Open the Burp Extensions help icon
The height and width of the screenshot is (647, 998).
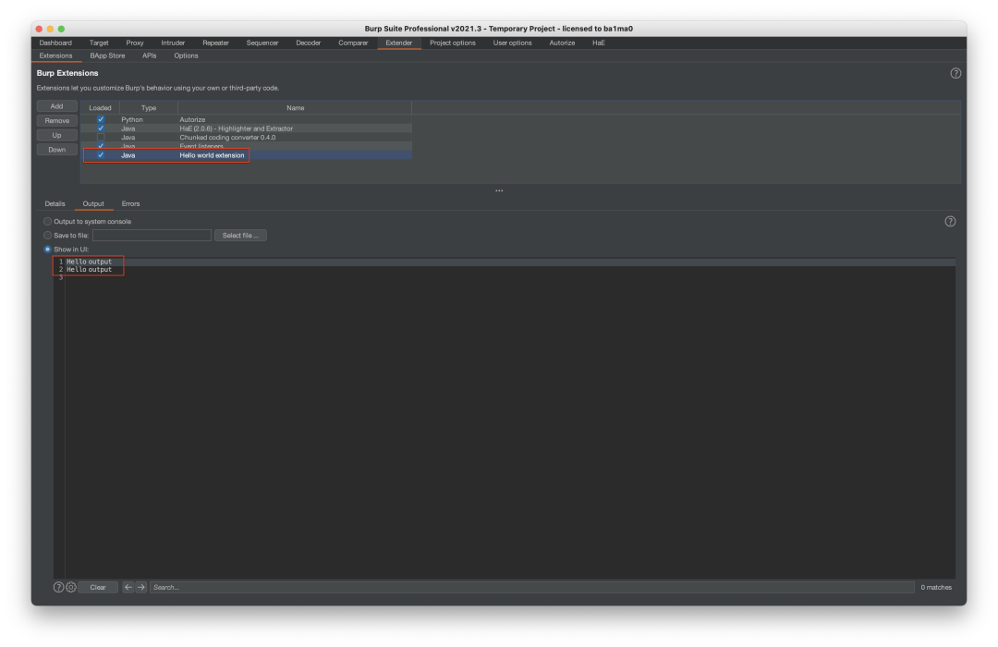(955, 73)
